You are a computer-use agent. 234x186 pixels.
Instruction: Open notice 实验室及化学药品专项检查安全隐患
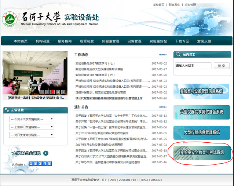tap(111, 151)
